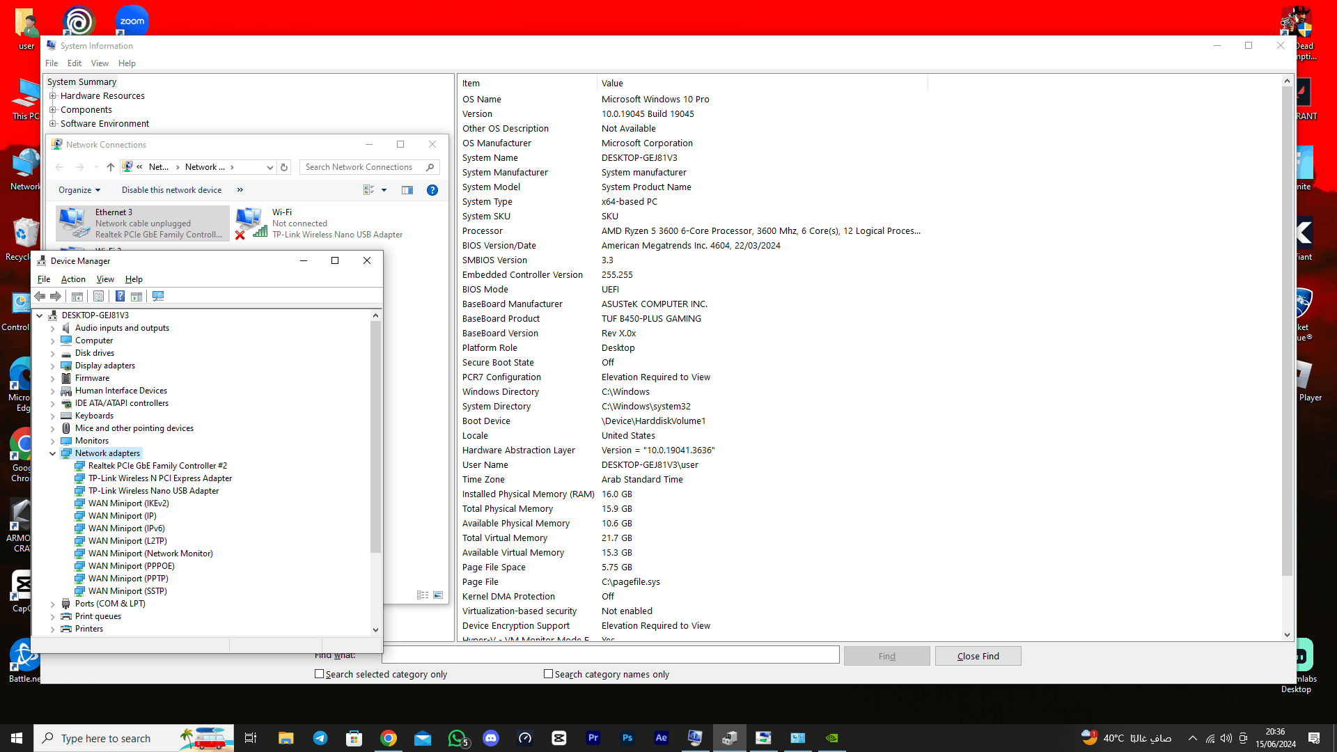Screen dimensions: 1337x752
Task: Click Show/Hide Console Tree toolbar icon
Action: coord(77,297)
